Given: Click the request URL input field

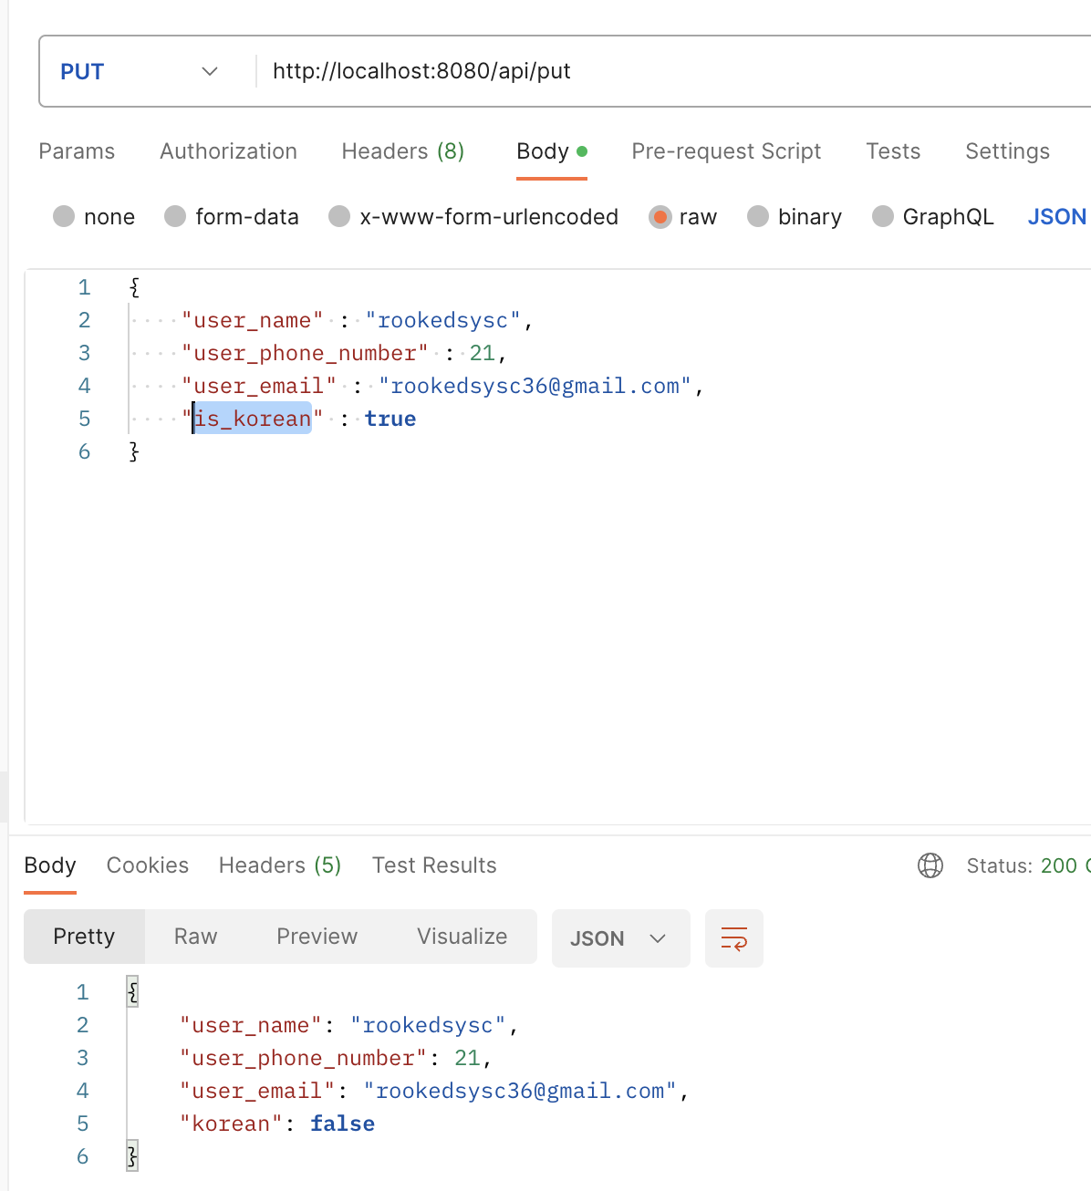Looking at the screenshot, I should coord(639,71).
